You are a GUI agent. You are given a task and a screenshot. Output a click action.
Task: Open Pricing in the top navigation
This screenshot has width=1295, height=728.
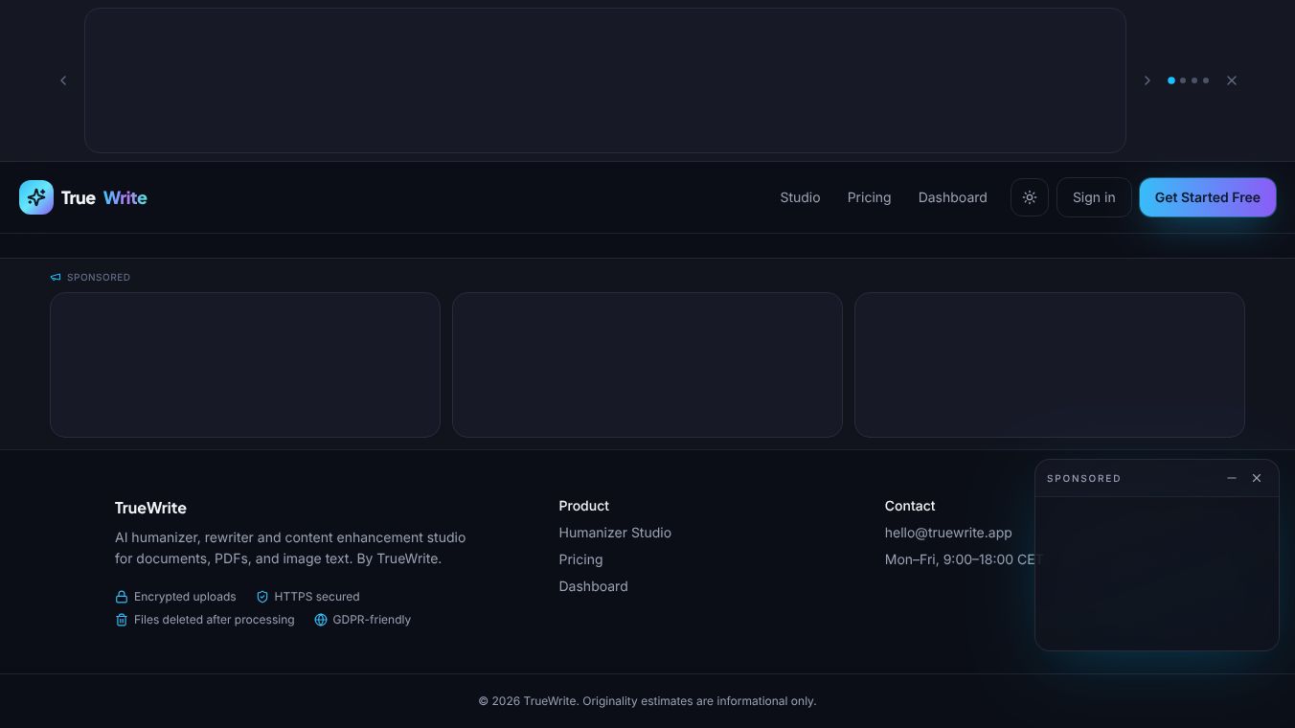point(869,197)
